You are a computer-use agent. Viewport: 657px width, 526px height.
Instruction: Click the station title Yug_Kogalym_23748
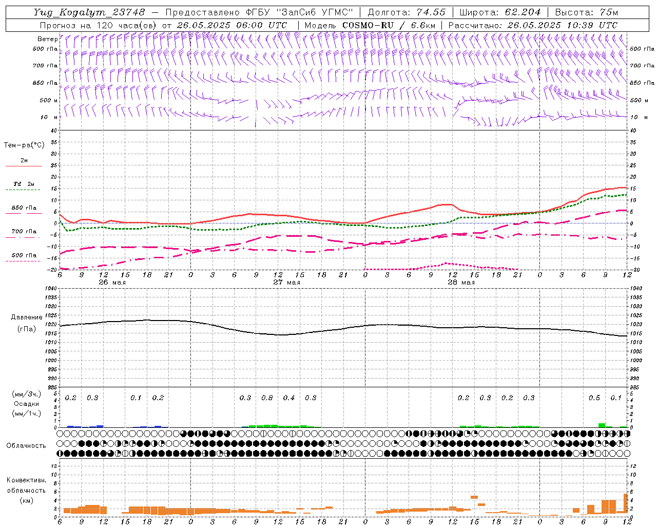click(89, 12)
